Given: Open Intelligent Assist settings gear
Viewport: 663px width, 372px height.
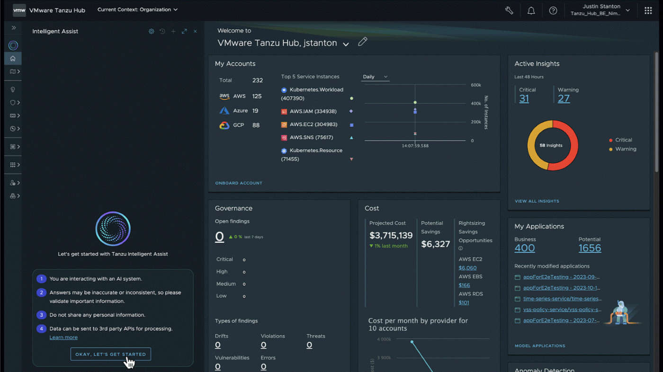Looking at the screenshot, I should pos(152,31).
